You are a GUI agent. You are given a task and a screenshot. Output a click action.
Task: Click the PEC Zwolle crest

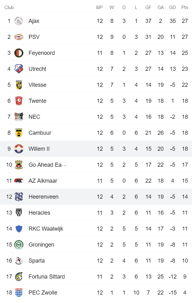(x=19, y=292)
